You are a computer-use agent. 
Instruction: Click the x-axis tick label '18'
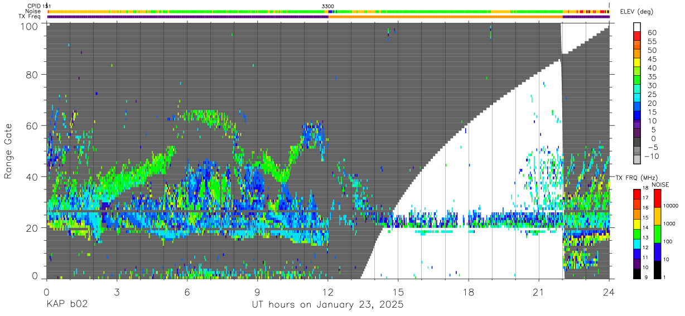(469, 291)
